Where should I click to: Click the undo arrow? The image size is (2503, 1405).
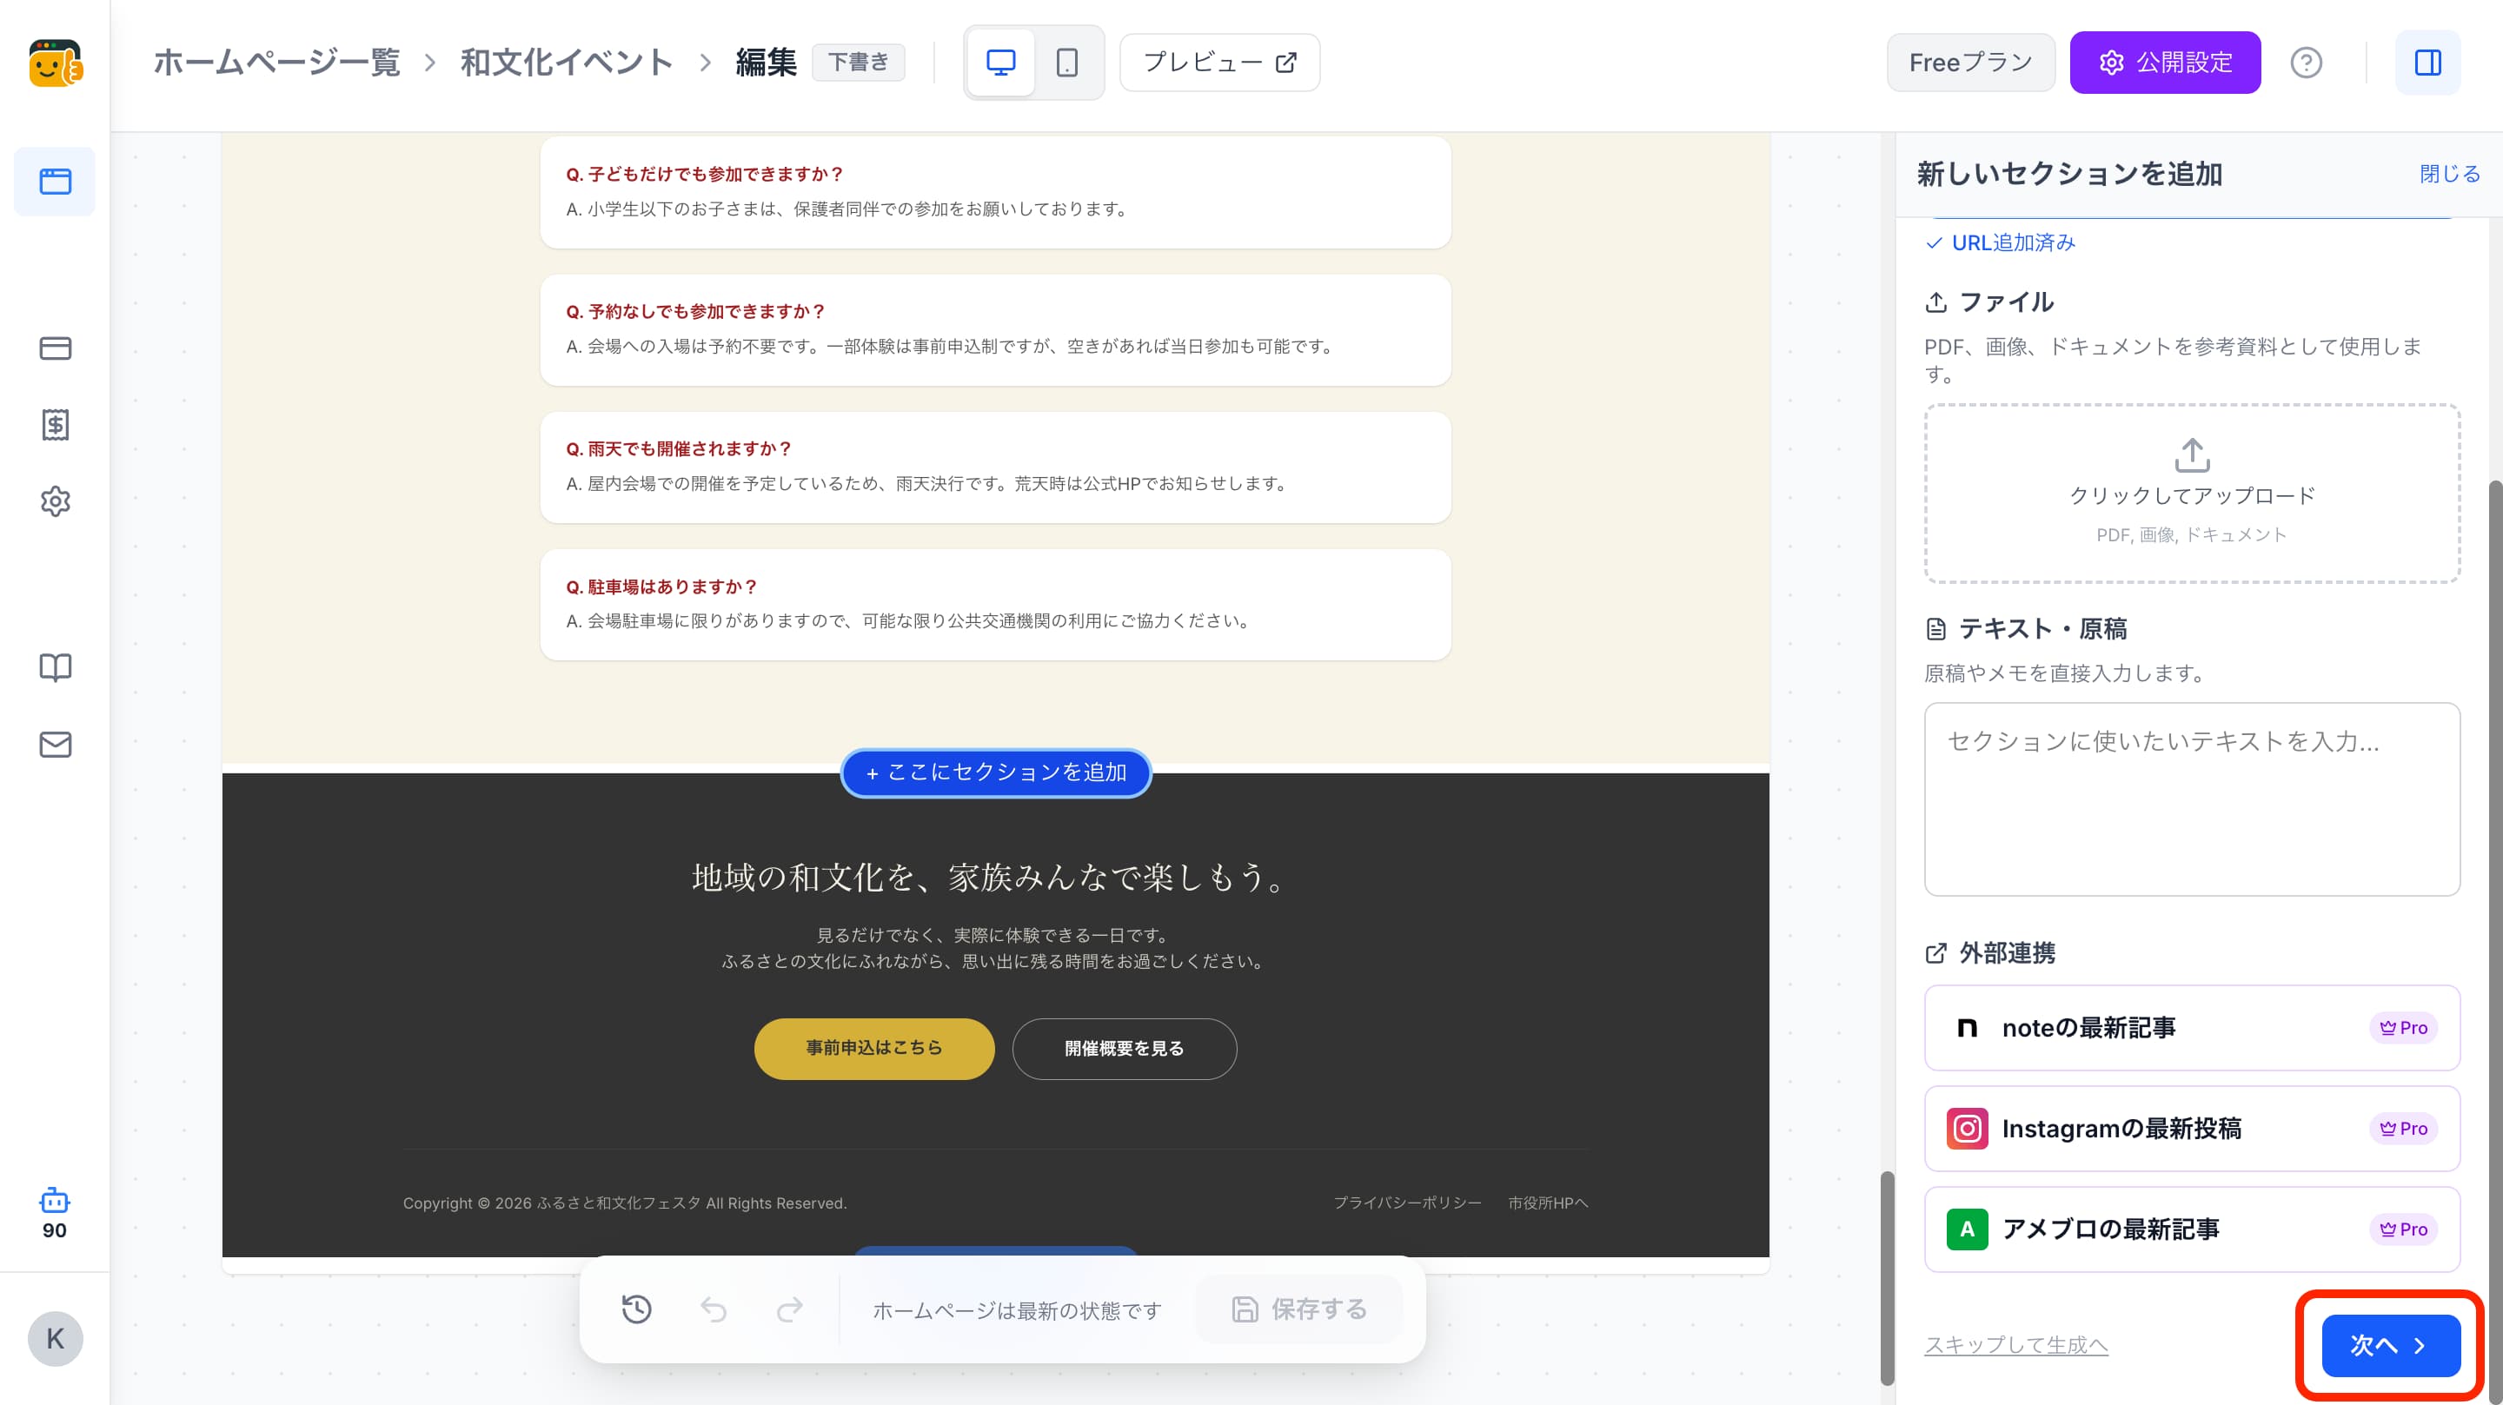(714, 1309)
